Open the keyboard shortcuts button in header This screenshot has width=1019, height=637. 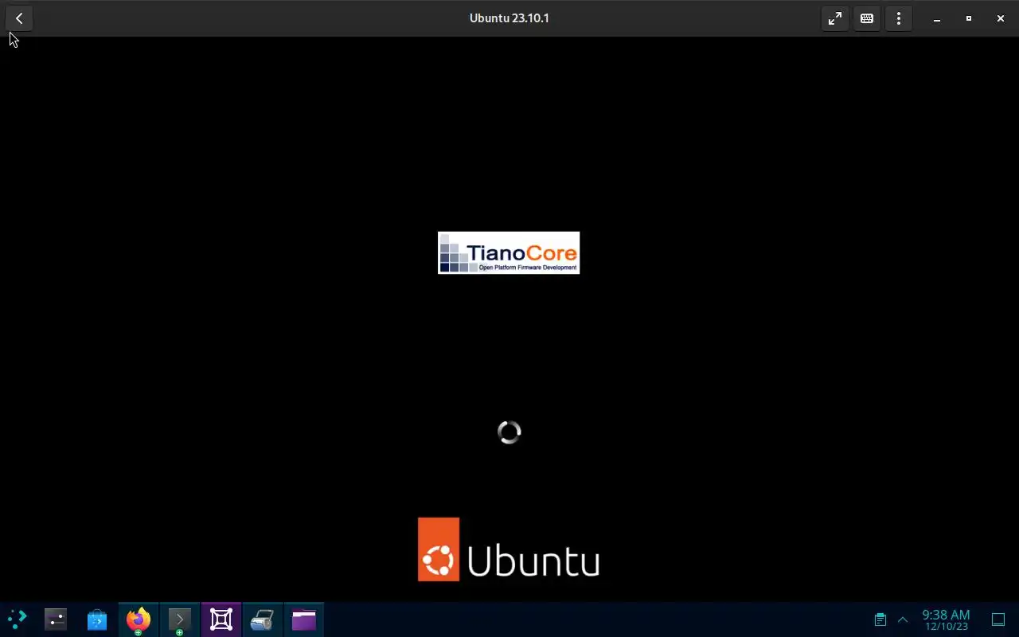pyautogui.click(x=867, y=18)
